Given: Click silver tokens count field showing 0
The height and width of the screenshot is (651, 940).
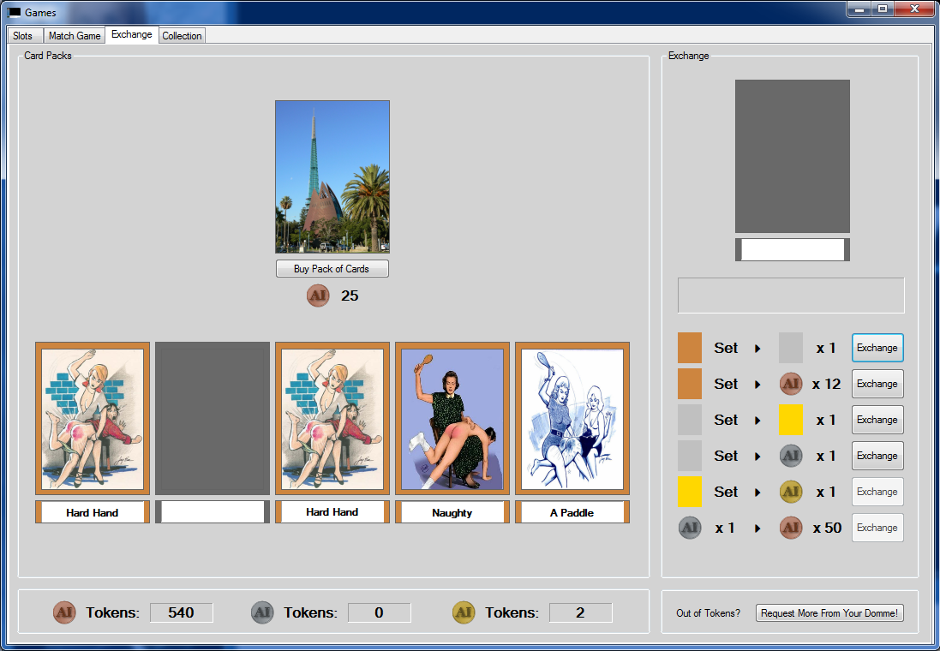Looking at the screenshot, I should point(379,612).
